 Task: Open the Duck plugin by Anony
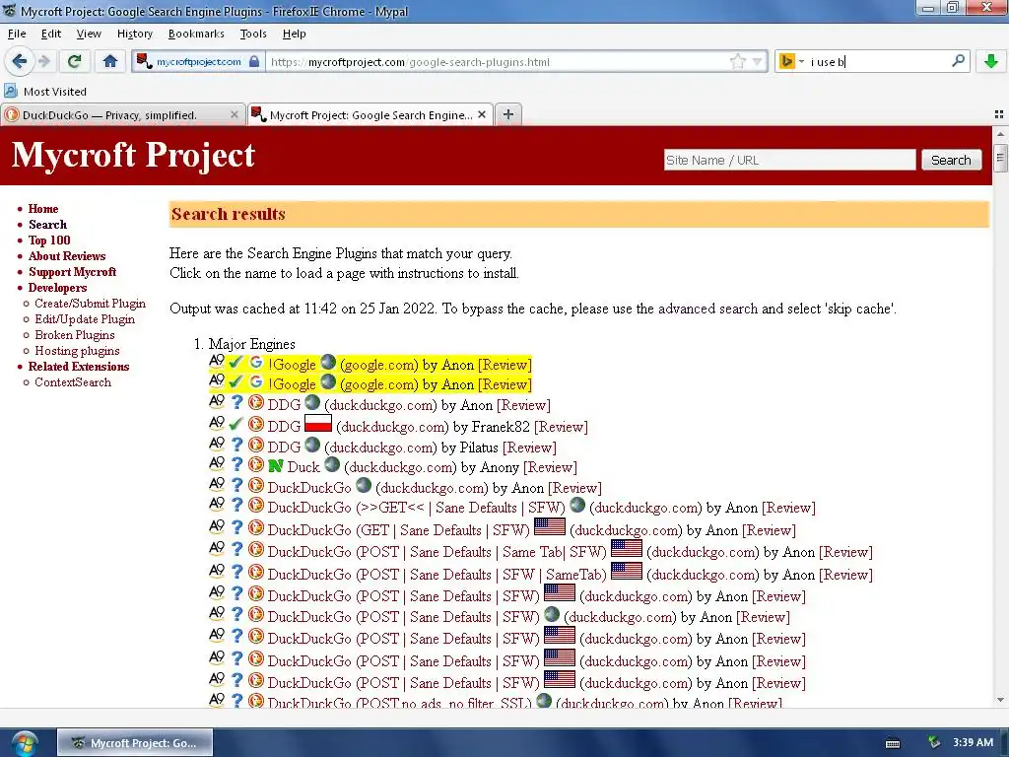pos(303,467)
